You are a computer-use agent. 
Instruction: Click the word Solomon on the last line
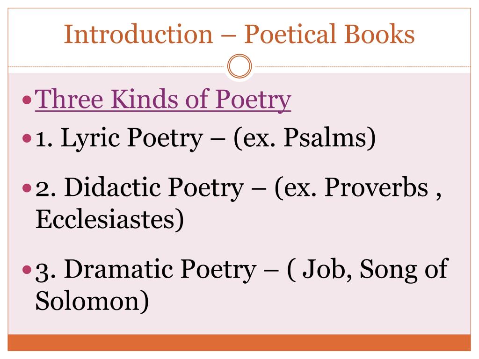pyautogui.click(x=87, y=301)
